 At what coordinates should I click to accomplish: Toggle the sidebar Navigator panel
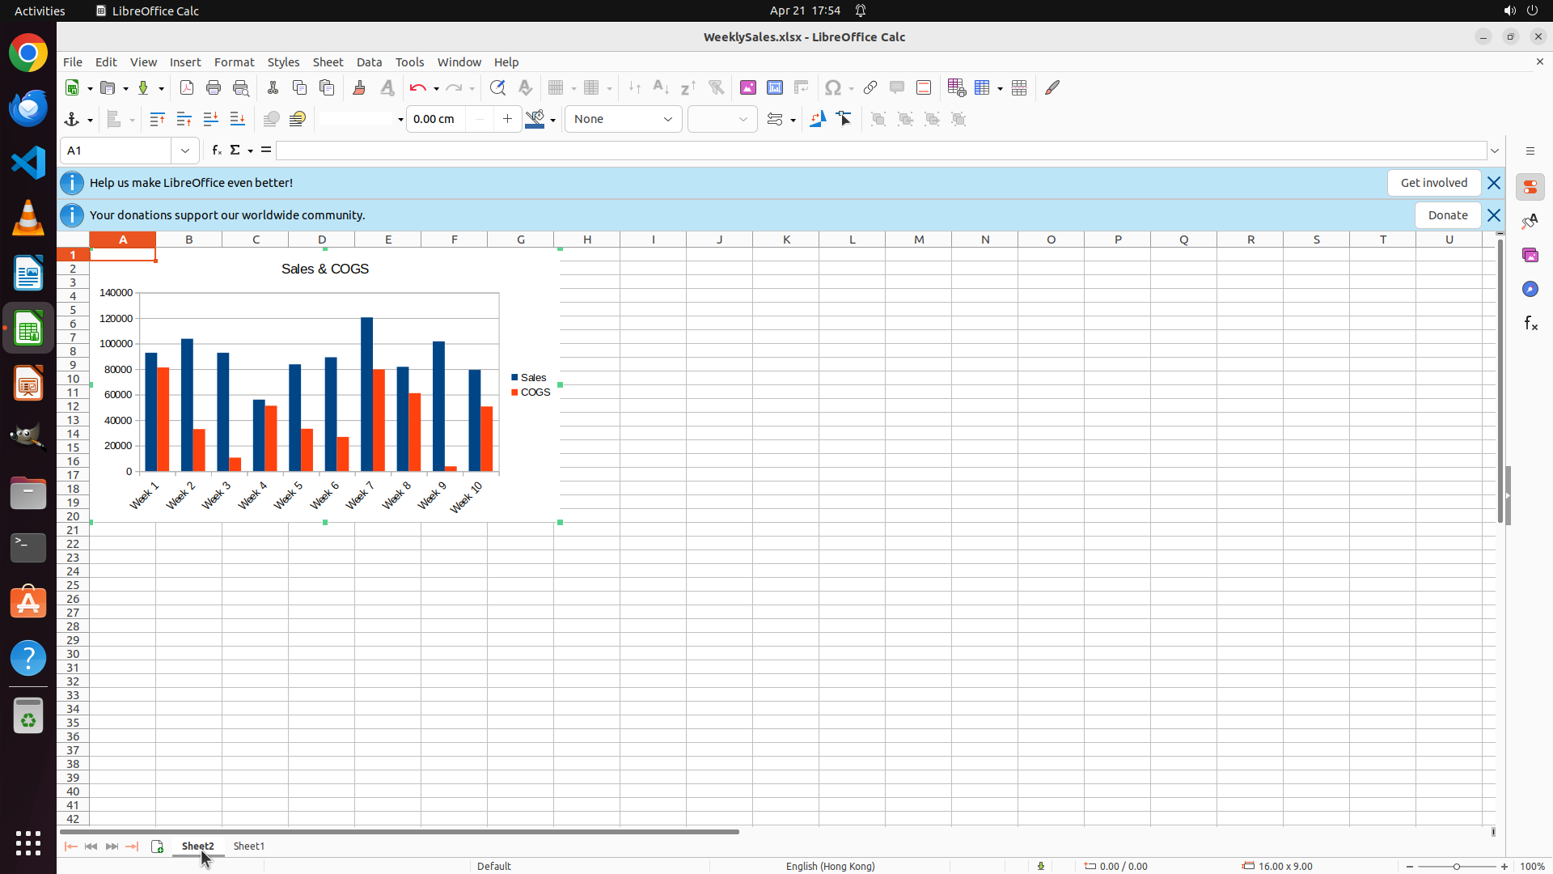pos(1530,289)
